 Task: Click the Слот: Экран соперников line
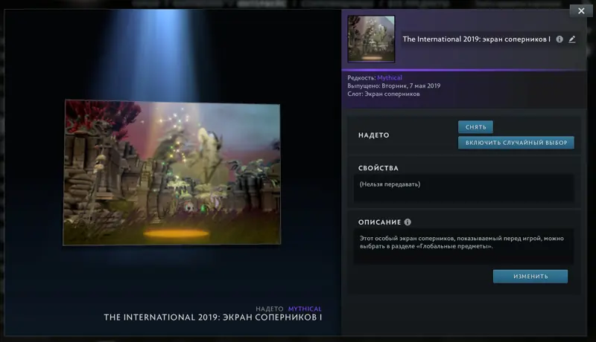[x=384, y=94]
